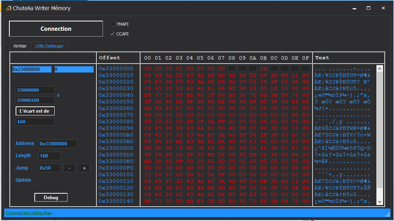Click offset row 0x33000140

click(116, 201)
